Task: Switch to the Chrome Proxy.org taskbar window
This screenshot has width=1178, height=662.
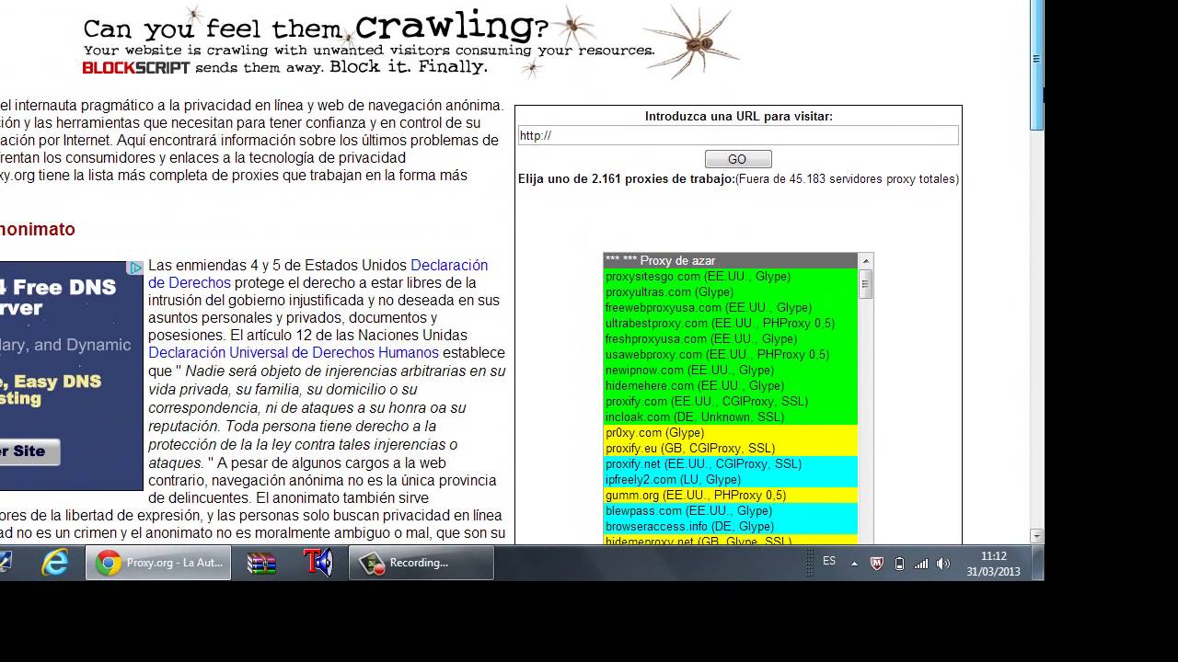Action: (158, 563)
